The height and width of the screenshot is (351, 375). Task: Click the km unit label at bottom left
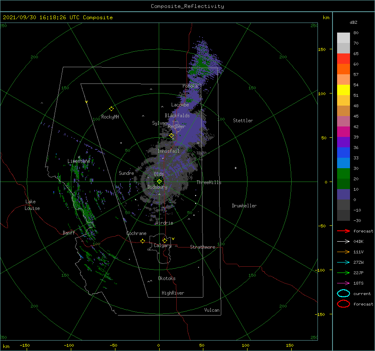(6, 346)
